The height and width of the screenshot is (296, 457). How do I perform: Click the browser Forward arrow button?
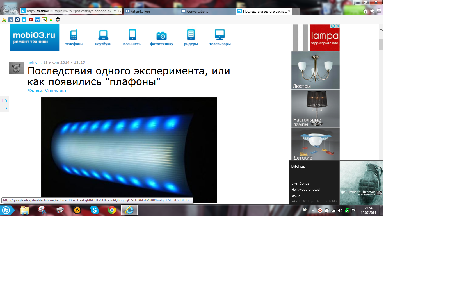(x=15, y=11)
